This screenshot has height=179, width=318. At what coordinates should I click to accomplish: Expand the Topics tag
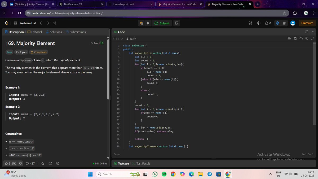click(21, 52)
